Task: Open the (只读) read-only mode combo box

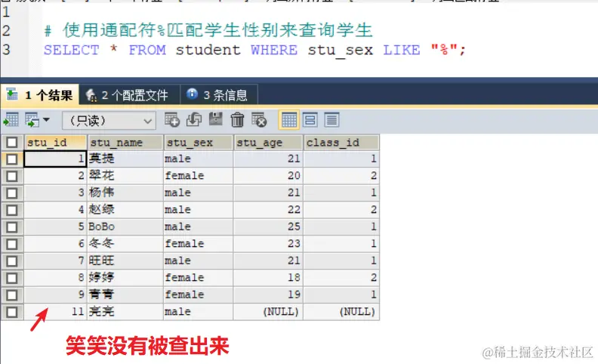Action: coord(109,121)
